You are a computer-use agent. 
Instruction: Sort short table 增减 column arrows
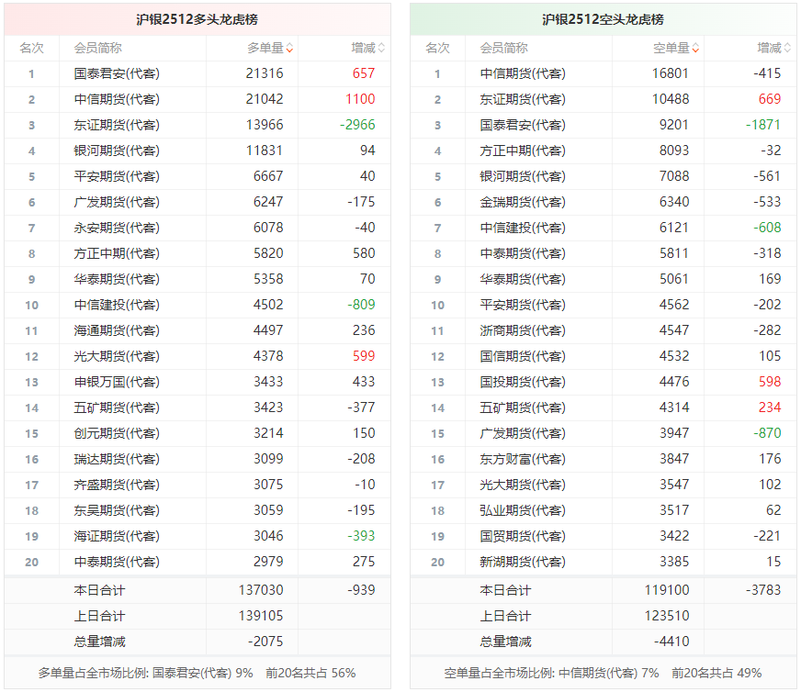(787, 49)
